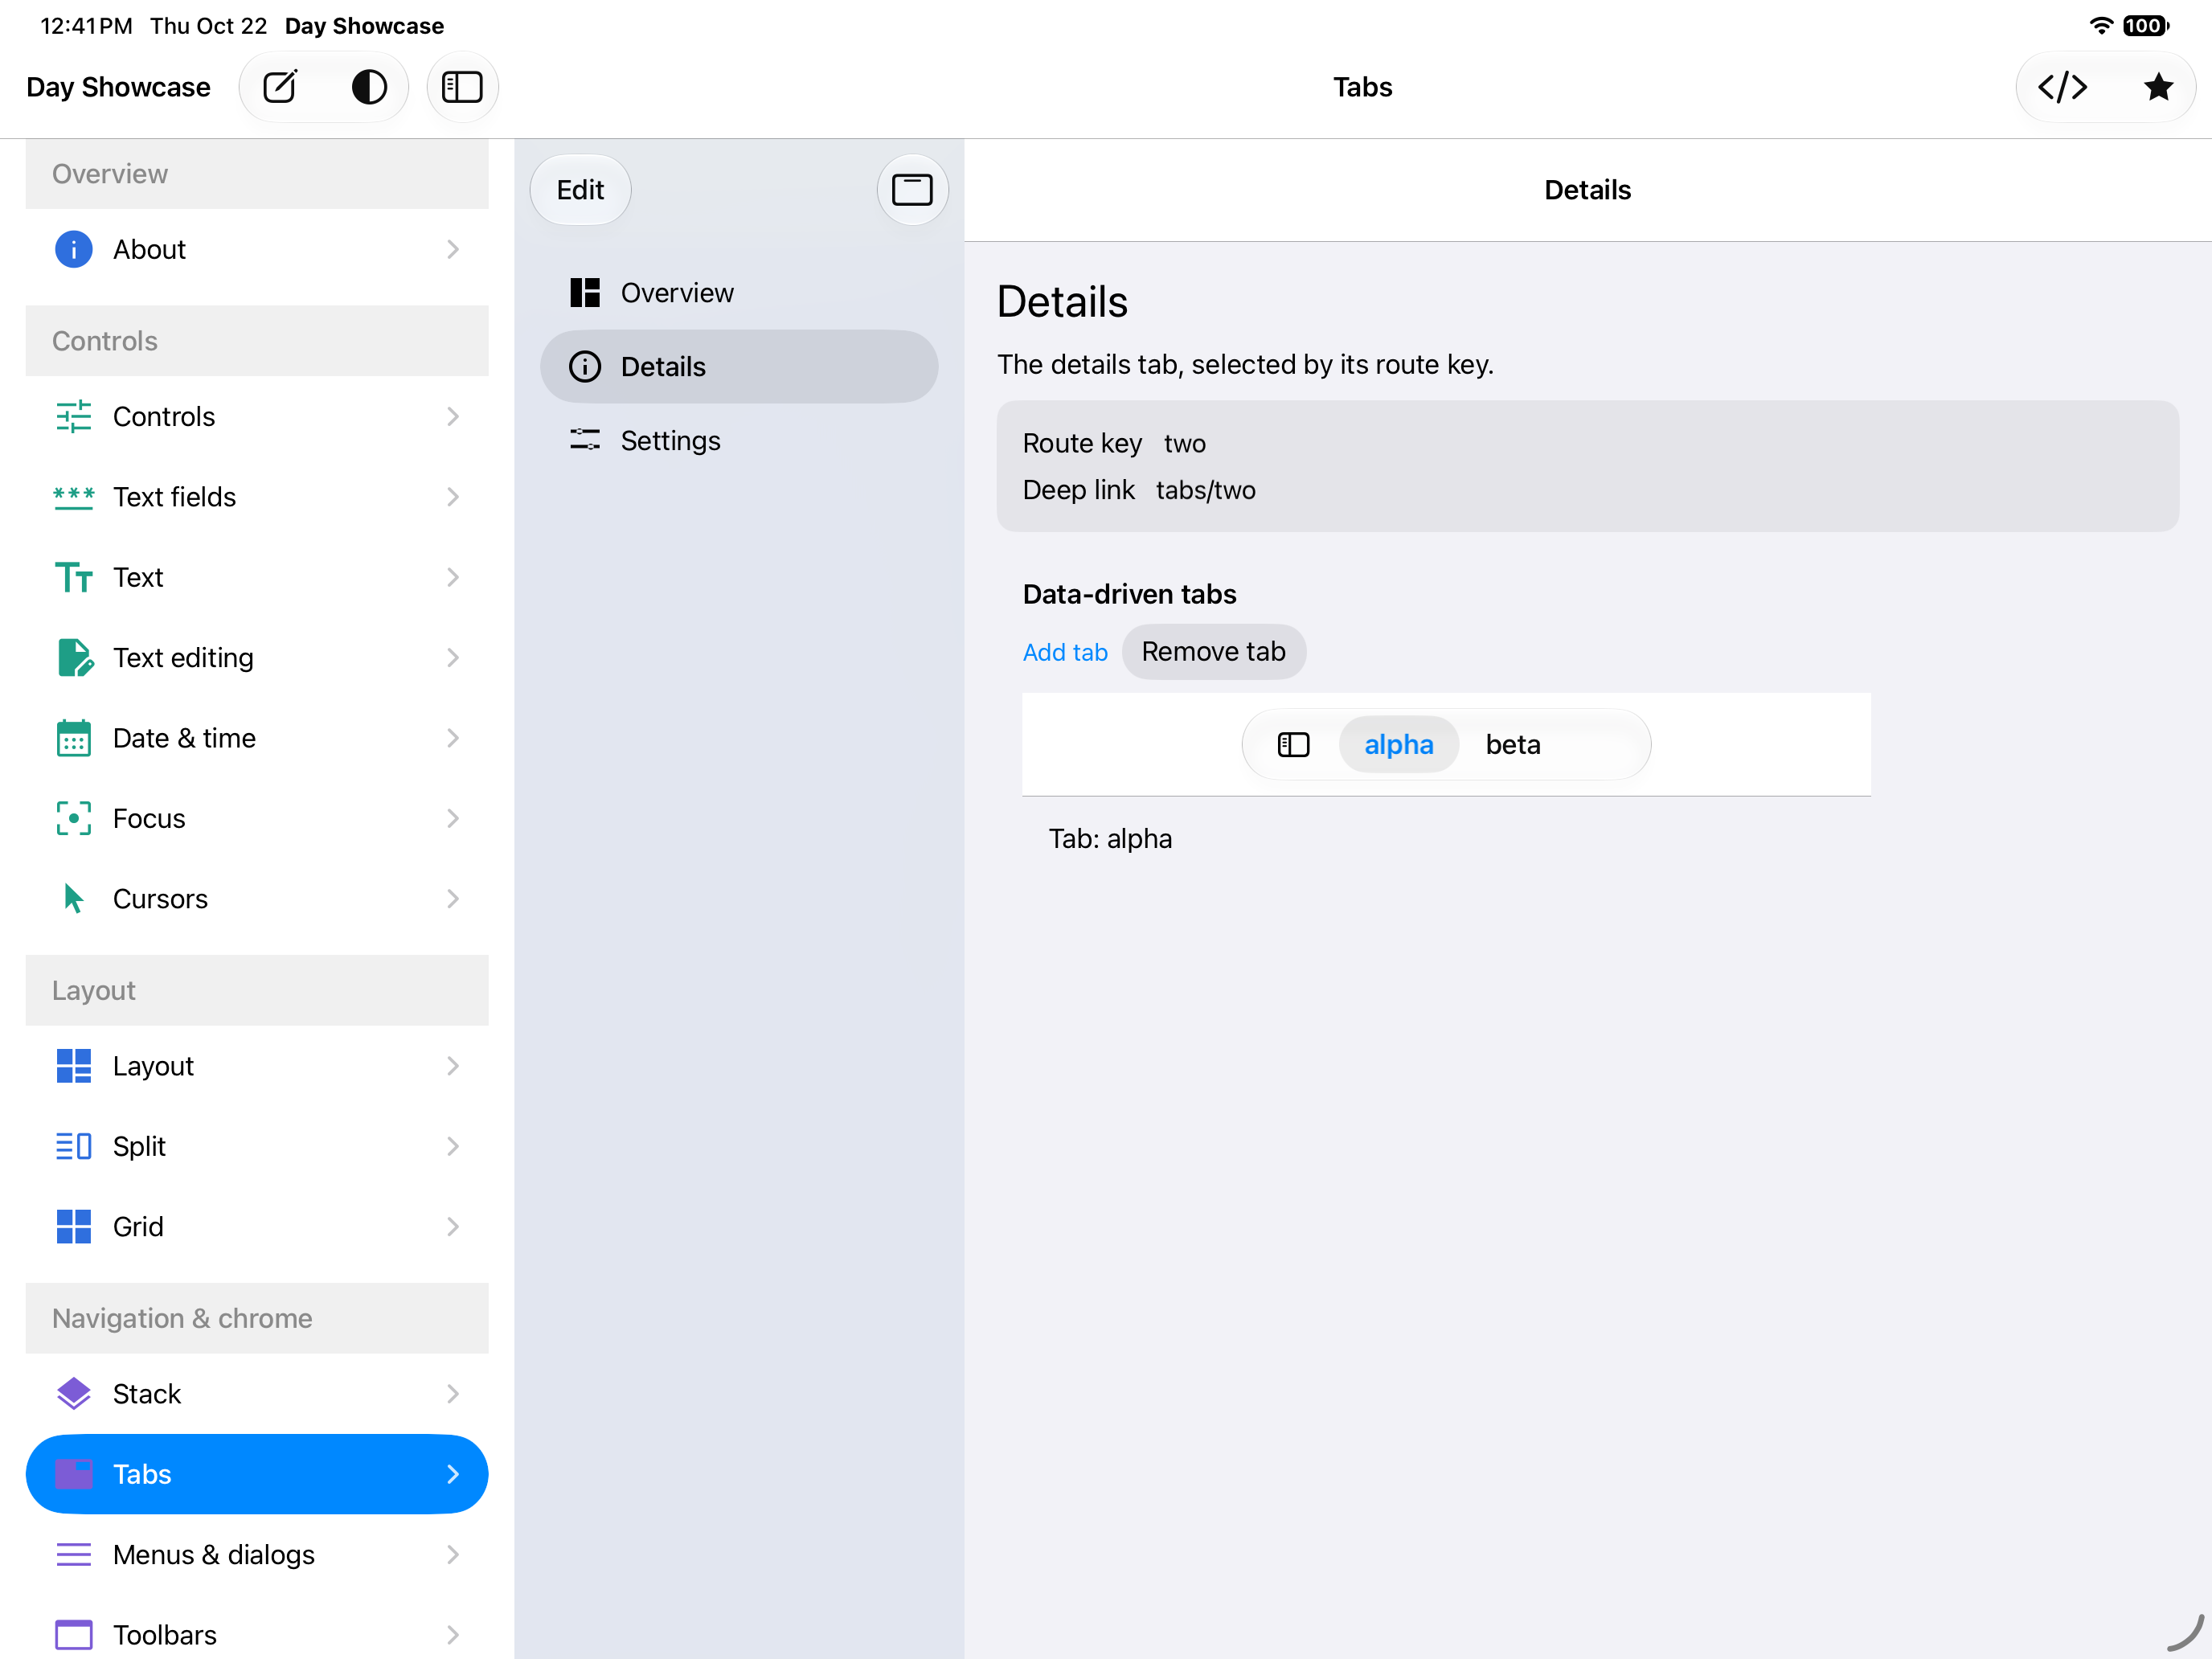The width and height of the screenshot is (2212, 1659).
Task: Tap the Add tab link
Action: tap(1065, 652)
